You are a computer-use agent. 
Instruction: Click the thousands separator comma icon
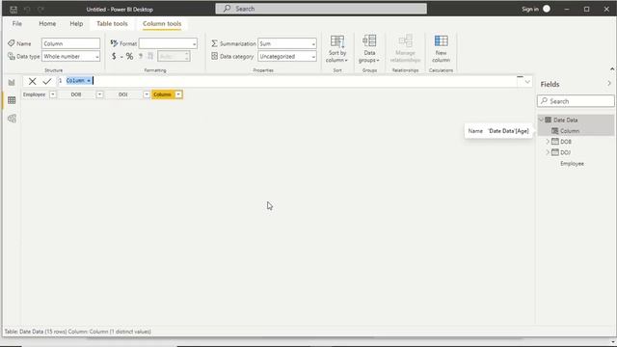(x=141, y=56)
